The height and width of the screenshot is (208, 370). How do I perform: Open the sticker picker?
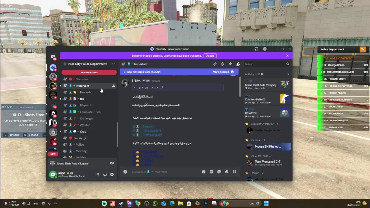point(219,172)
